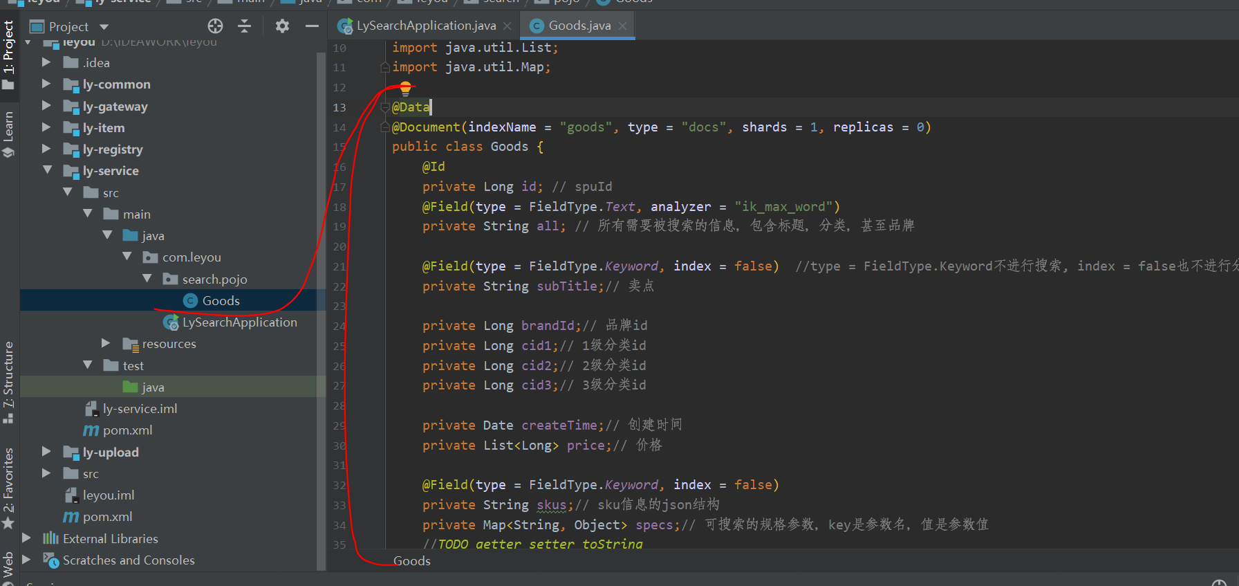1239x586 pixels.
Task: Click the ly-gateway module folder icon
Action: (71, 107)
